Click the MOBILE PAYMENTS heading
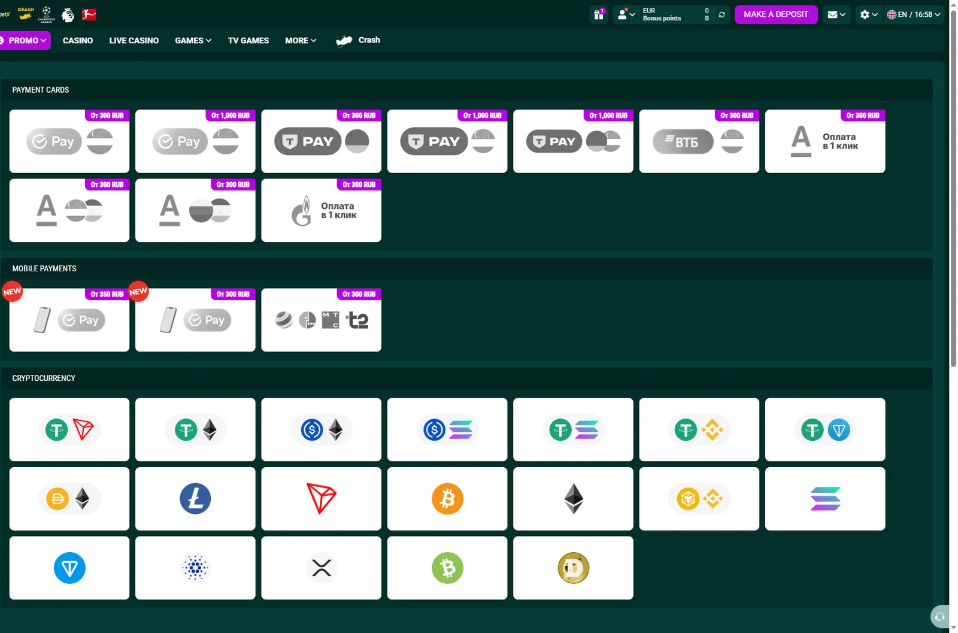Viewport: 958px width, 633px height. (x=44, y=268)
